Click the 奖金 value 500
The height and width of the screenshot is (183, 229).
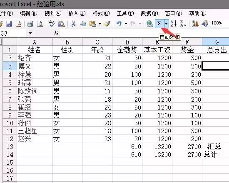pyautogui.click(x=187, y=83)
